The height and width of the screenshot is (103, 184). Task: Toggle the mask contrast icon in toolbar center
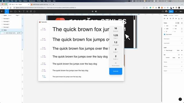[96, 11]
